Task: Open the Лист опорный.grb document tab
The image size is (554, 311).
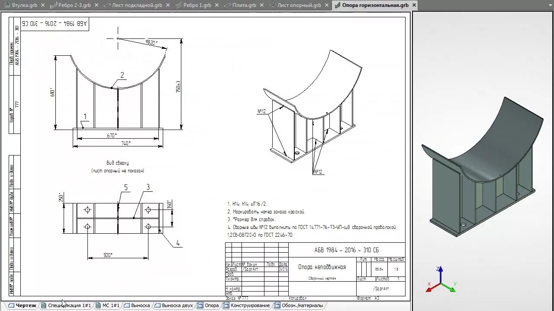Action: pos(300,5)
